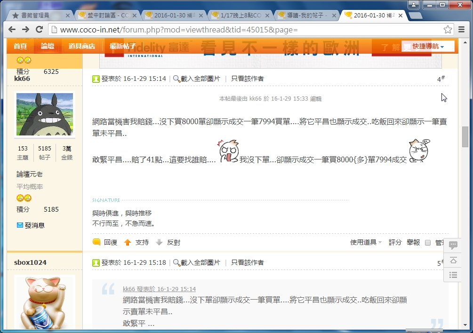Tick the moderation checkbox next to 舉報

[x=427, y=243]
